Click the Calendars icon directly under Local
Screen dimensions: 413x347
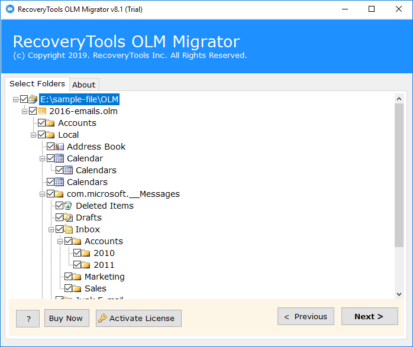(59, 182)
